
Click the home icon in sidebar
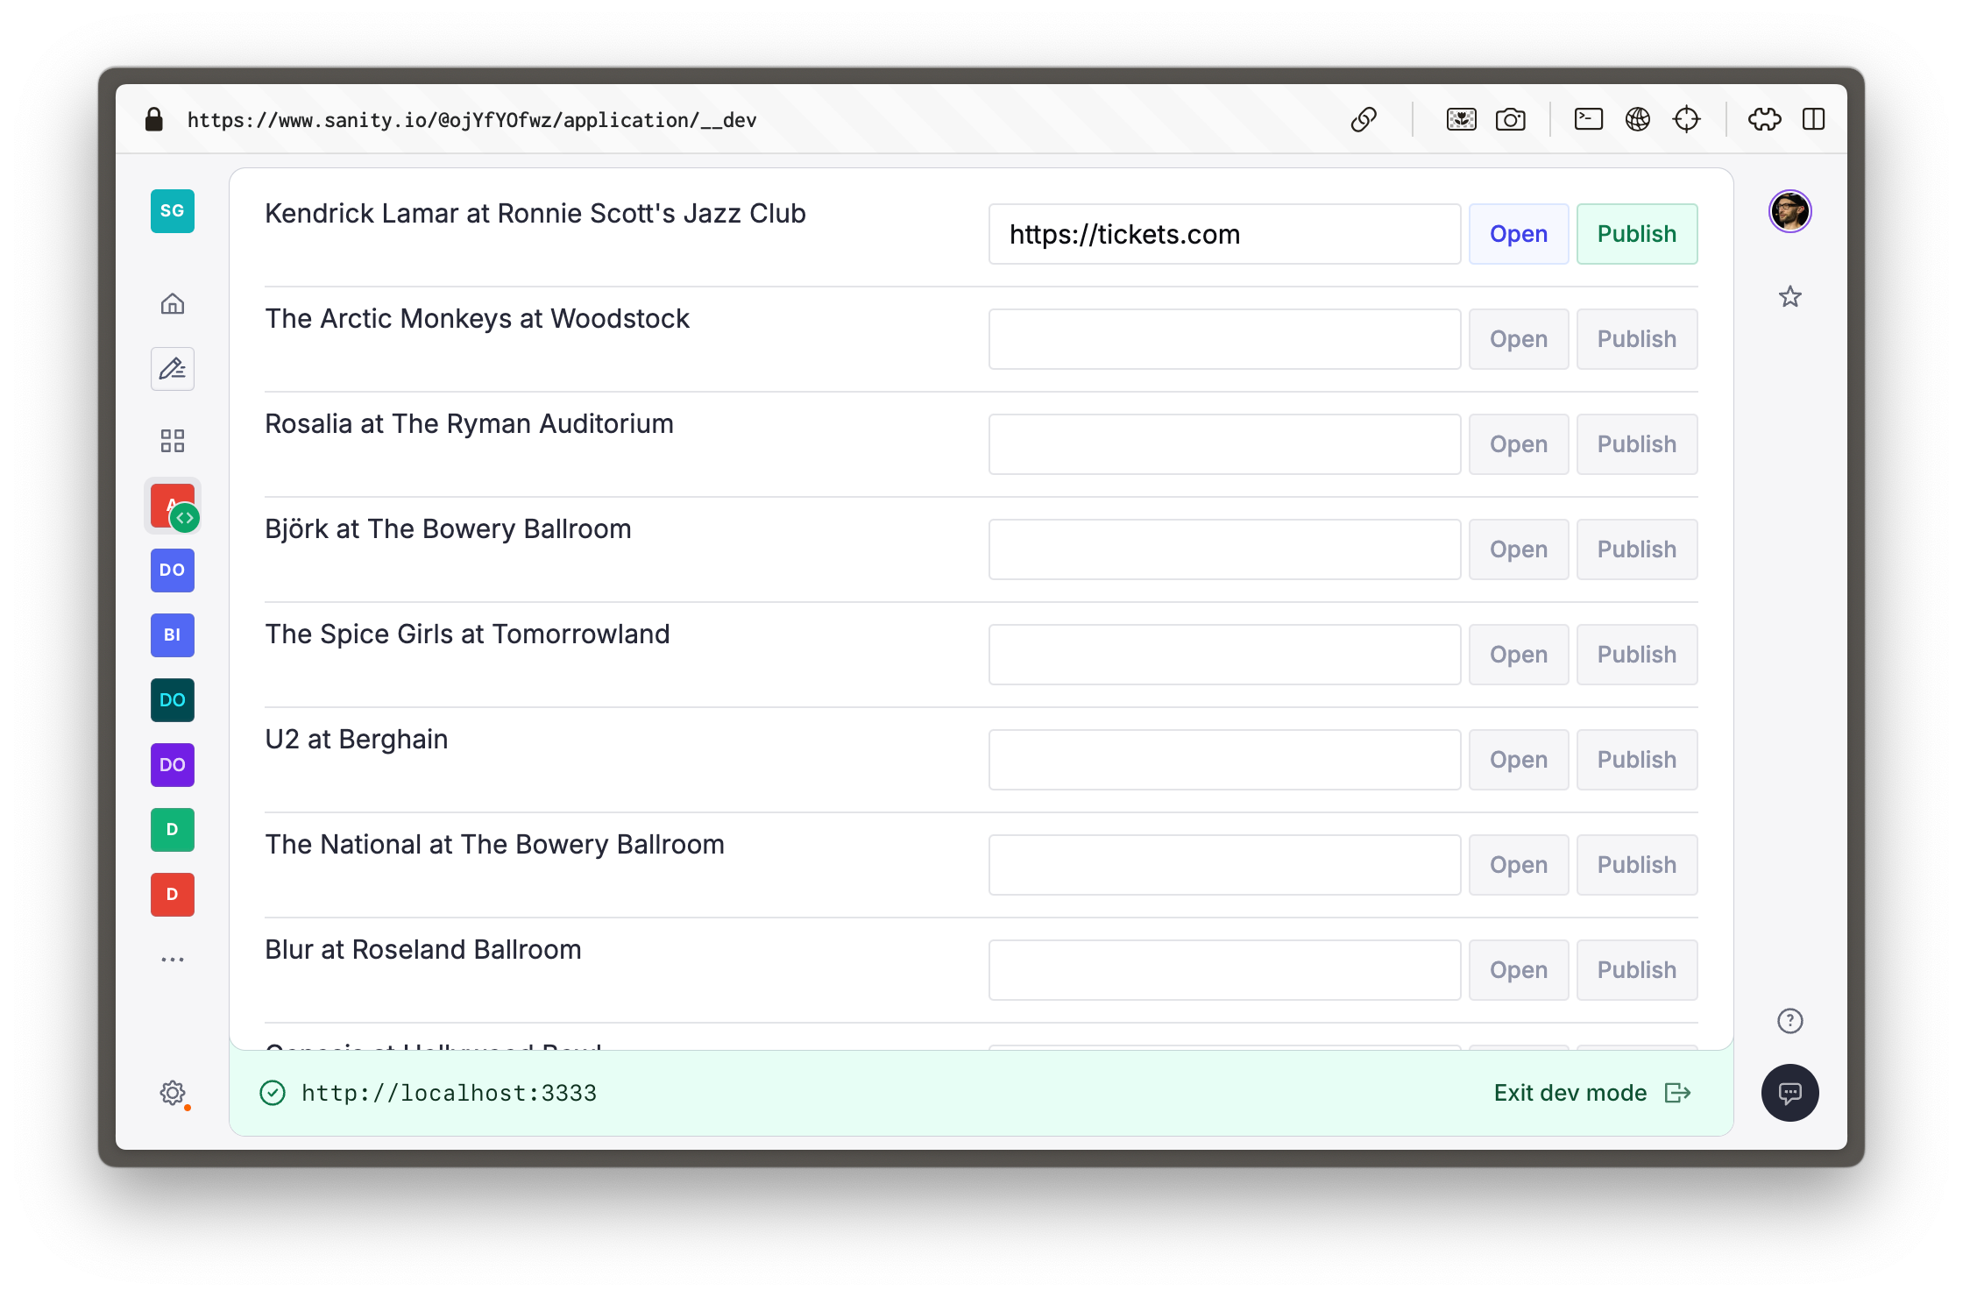173,304
